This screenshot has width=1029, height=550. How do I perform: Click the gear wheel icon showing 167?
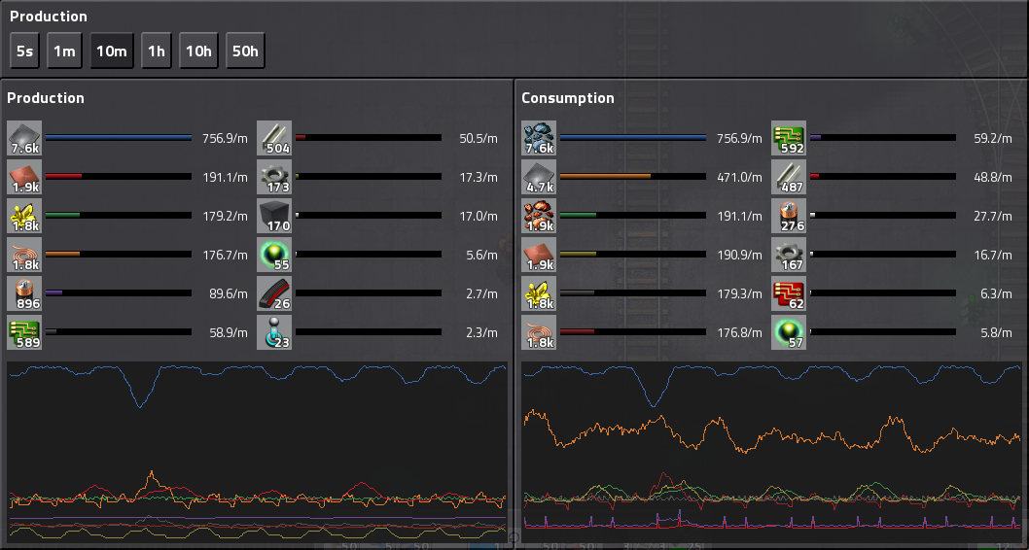pyautogui.click(x=789, y=255)
